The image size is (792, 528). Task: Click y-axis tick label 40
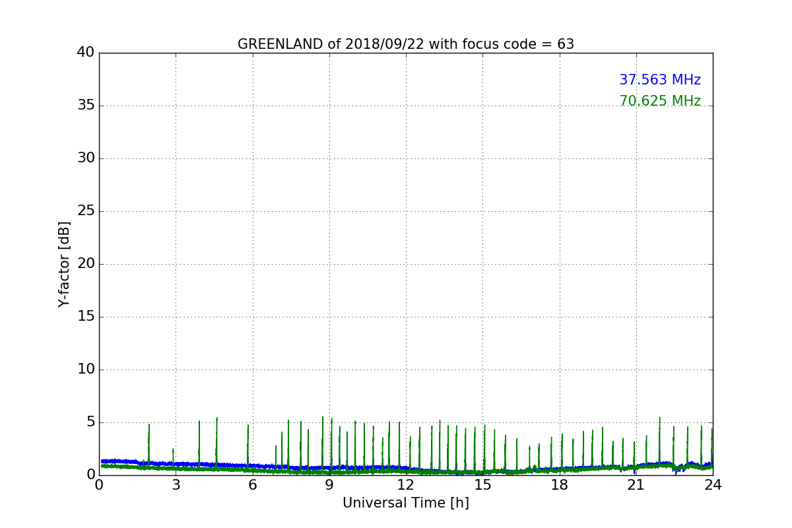86,52
